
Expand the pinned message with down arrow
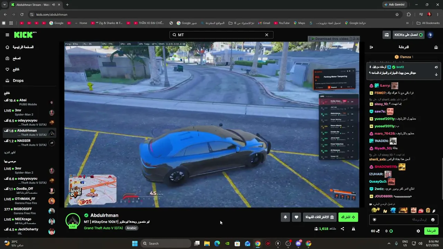[x=436, y=74]
